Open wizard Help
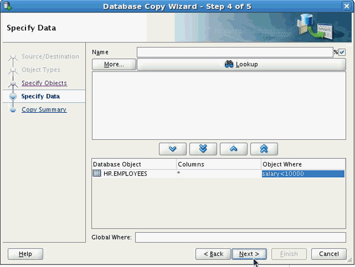This screenshot has height=267, width=355. pos(25,254)
